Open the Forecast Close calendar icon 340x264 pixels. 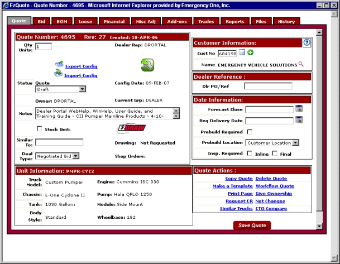299,109
